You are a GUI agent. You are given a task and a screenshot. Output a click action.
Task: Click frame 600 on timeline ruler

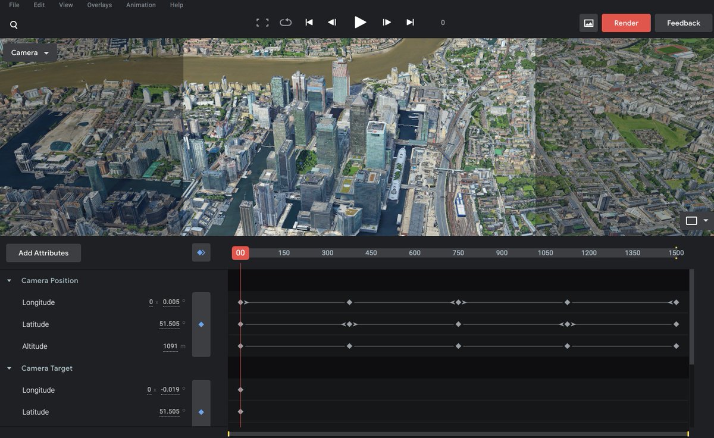tap(415, 253)
